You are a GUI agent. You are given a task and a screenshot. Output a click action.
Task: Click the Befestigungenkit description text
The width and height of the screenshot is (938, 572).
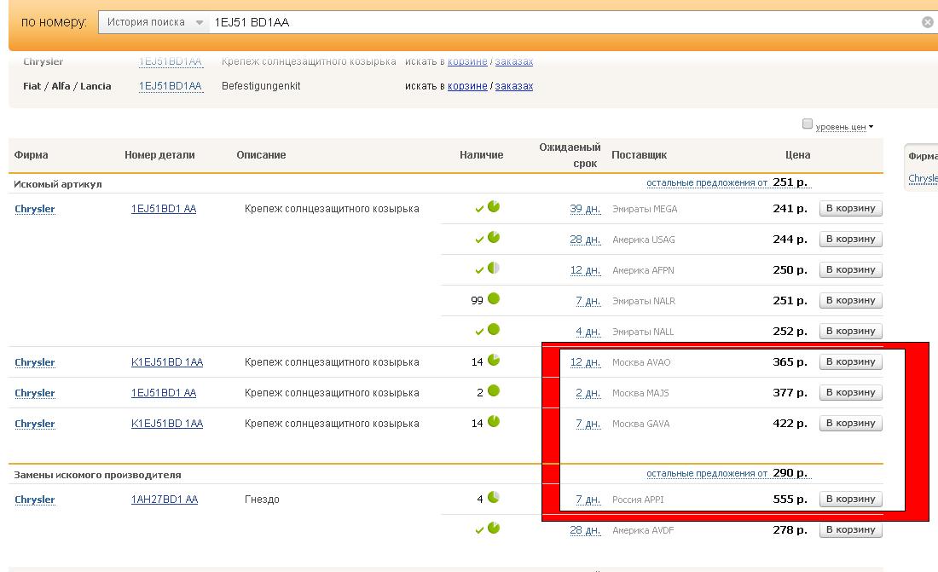(261, 86)
